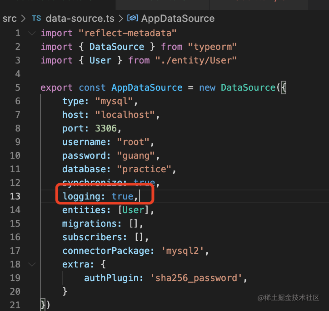Click the 3306 port number

[x=106, y=128]
